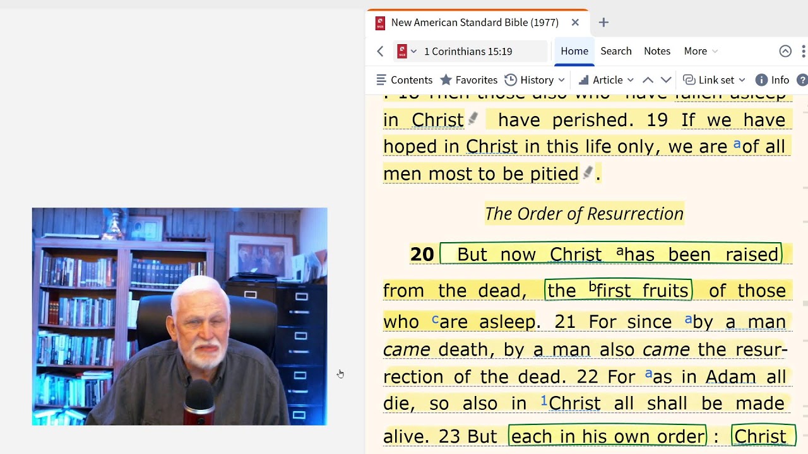Click the word "Adam" in verse 22

point(731,376)
